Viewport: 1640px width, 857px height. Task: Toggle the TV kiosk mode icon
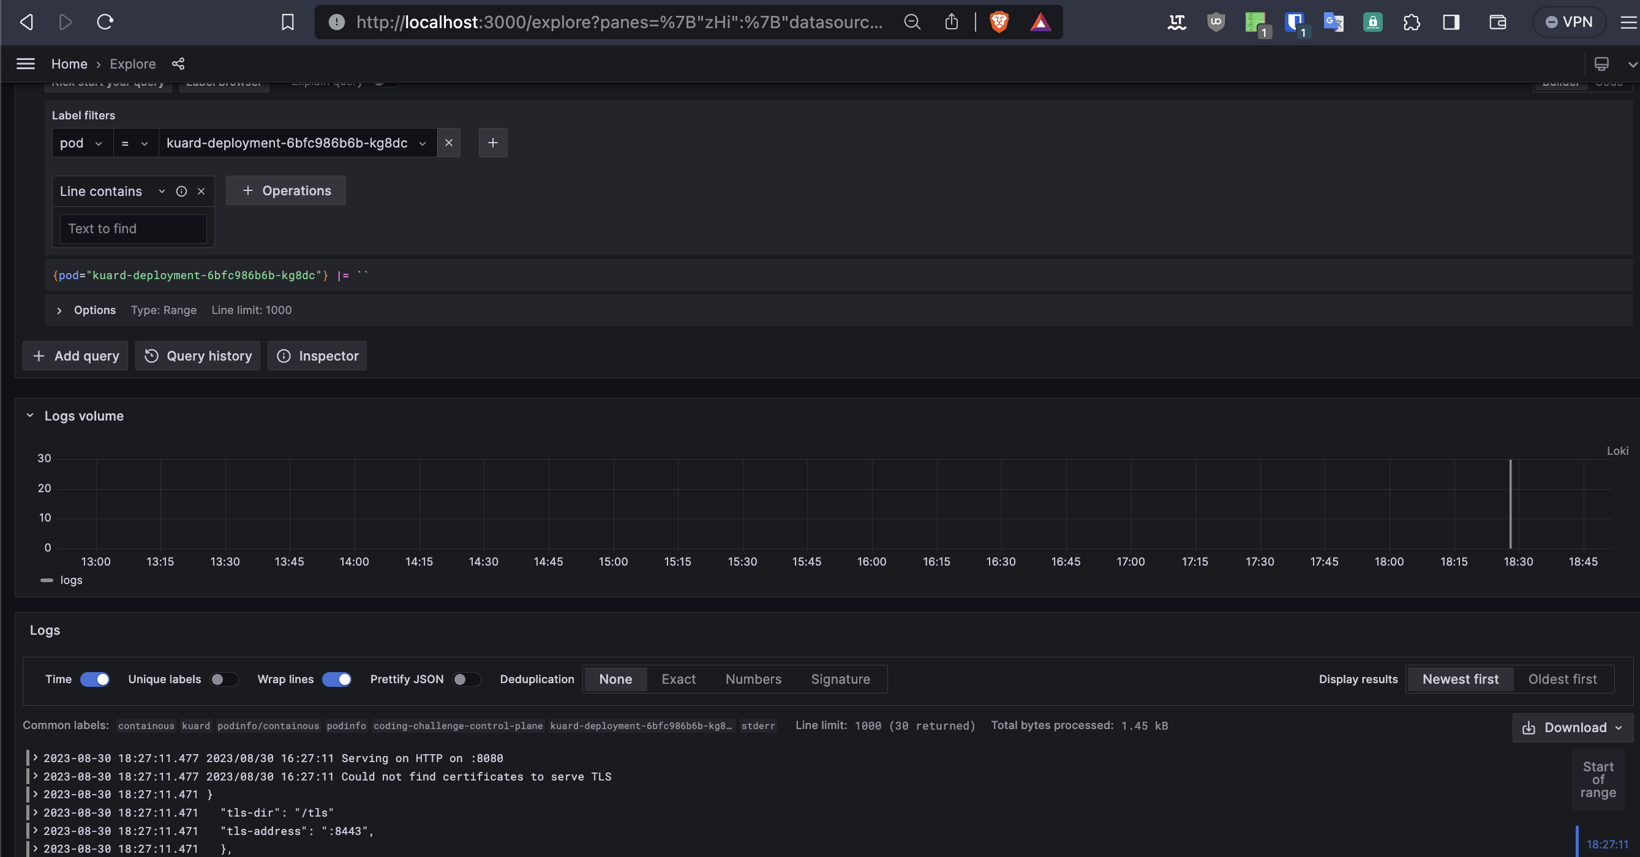tap(1601, 64)
